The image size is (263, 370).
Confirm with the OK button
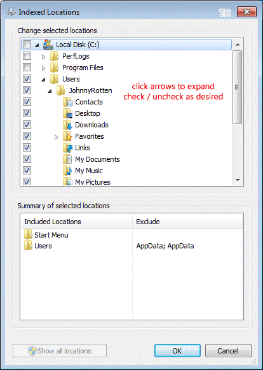177,351
